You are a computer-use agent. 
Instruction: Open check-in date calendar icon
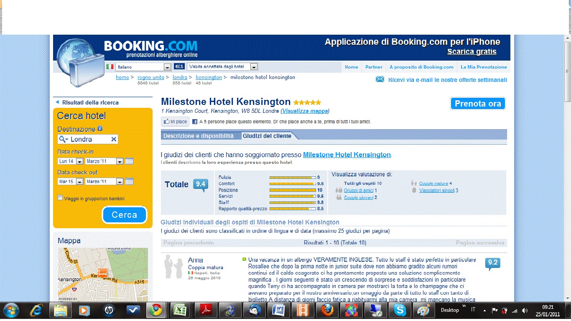point(129,161)
